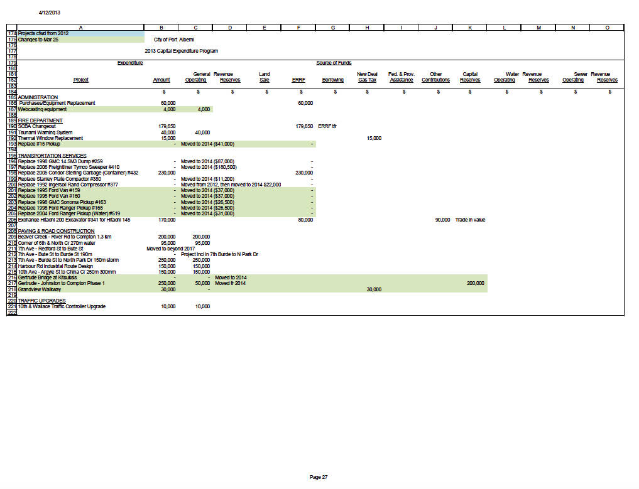Select 'Replace 1992 Ingersoll Rand Compressor #377'
This screenshot has width=639, height=489.
68,185
